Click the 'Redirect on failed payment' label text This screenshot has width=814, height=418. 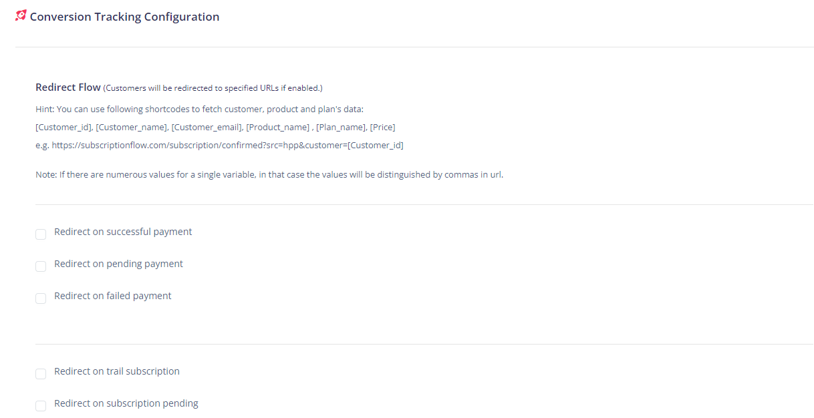tap(113, 296)
